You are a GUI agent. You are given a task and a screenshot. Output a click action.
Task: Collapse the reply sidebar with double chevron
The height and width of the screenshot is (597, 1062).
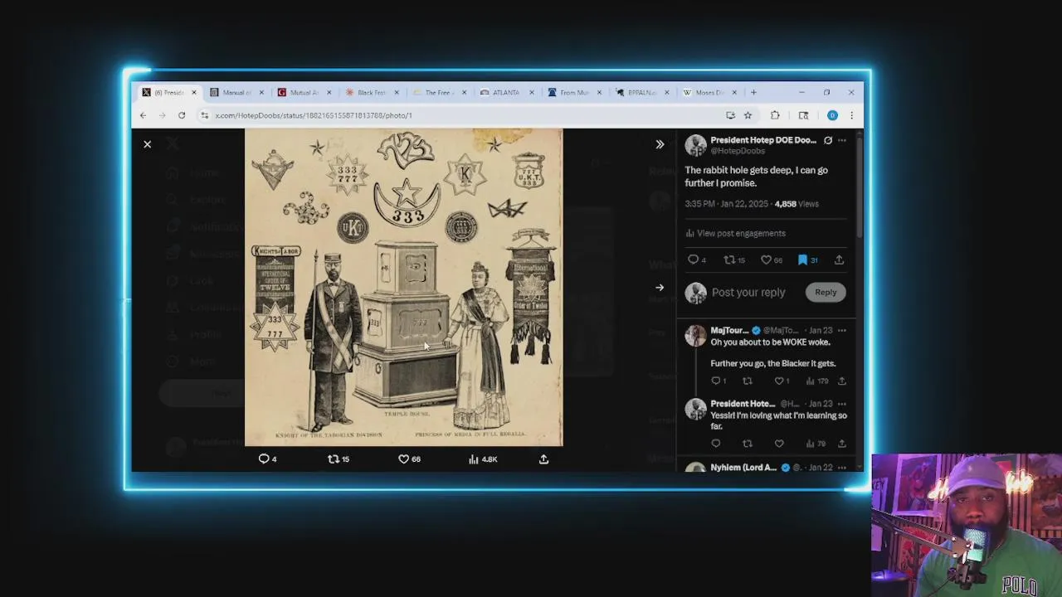pyautogui.click(x=660, y=144)
